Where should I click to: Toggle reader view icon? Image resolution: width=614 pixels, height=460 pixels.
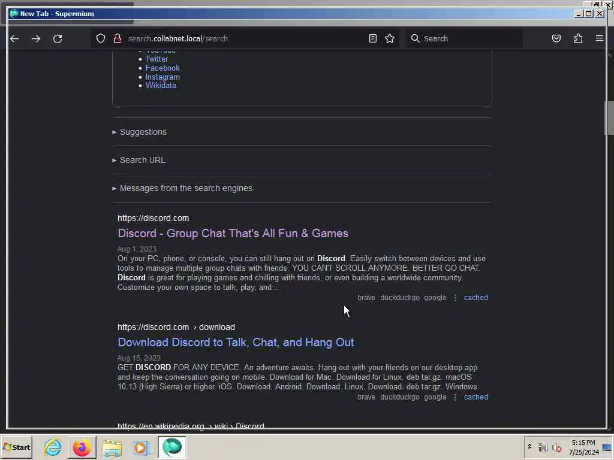(x=373, y=38)
